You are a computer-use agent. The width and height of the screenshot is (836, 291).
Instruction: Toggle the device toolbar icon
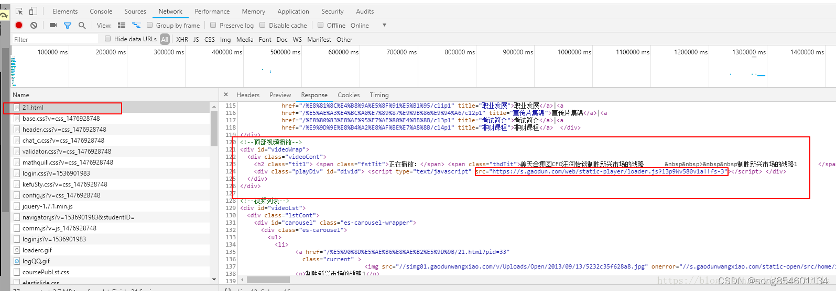(33, 11)
